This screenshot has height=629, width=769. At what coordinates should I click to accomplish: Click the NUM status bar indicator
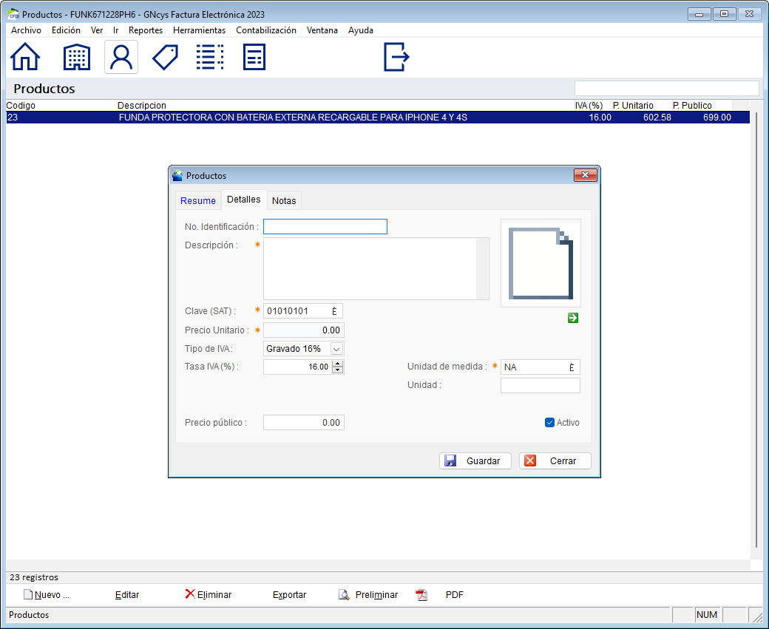[707, 615]
